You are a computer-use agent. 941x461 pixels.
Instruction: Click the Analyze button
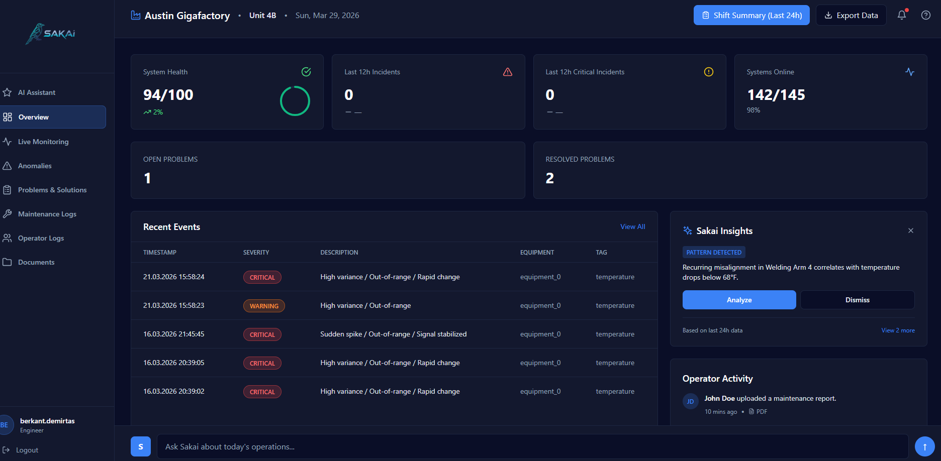[739, 300]
